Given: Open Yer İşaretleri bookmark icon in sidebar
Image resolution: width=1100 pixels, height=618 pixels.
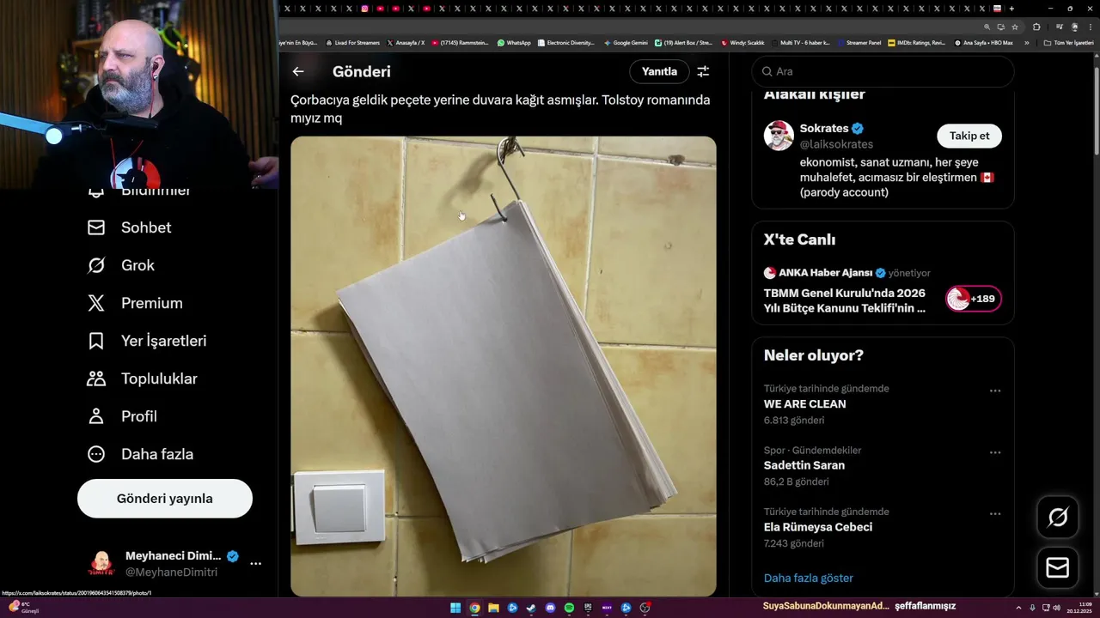Looking at the screenshot, I should coord(96,341).
